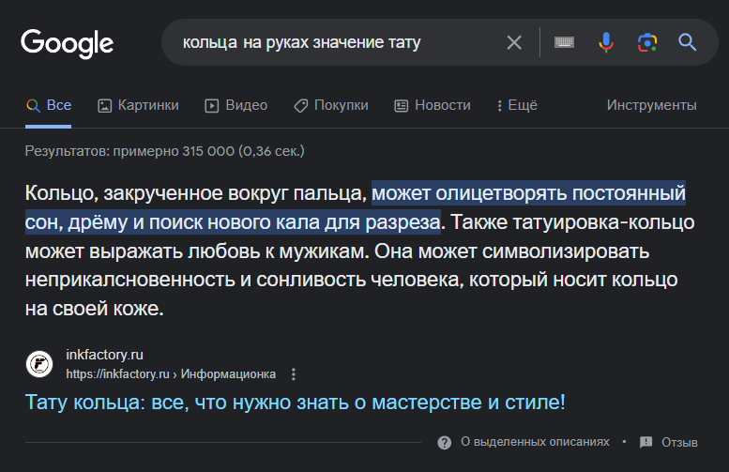Go to the Новости tab
This screenshot has height=472, width=729.
433,105
